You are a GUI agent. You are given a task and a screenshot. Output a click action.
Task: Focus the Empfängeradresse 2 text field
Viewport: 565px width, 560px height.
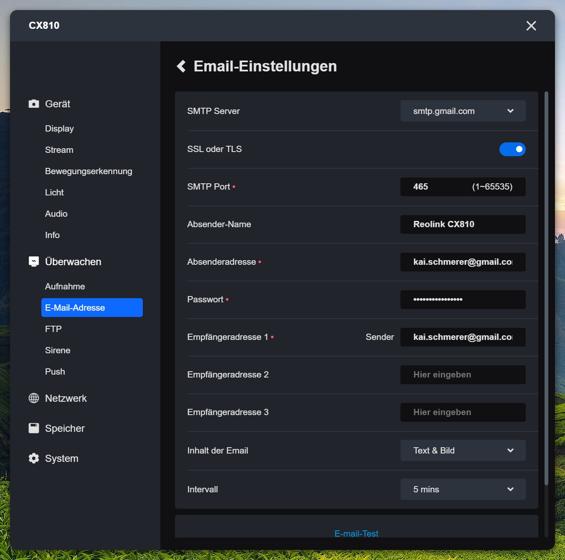[x=463, y=375]
